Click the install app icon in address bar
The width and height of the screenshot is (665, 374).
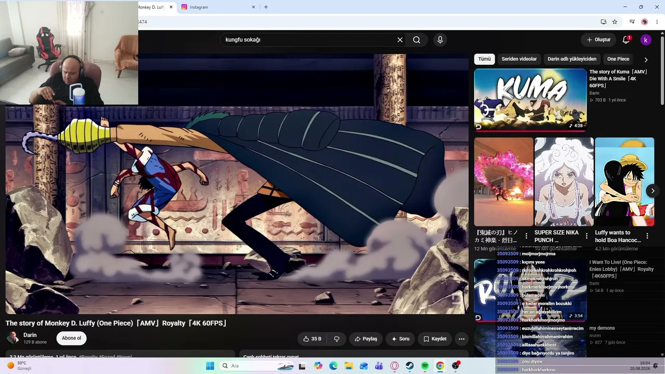coord(603,22)
